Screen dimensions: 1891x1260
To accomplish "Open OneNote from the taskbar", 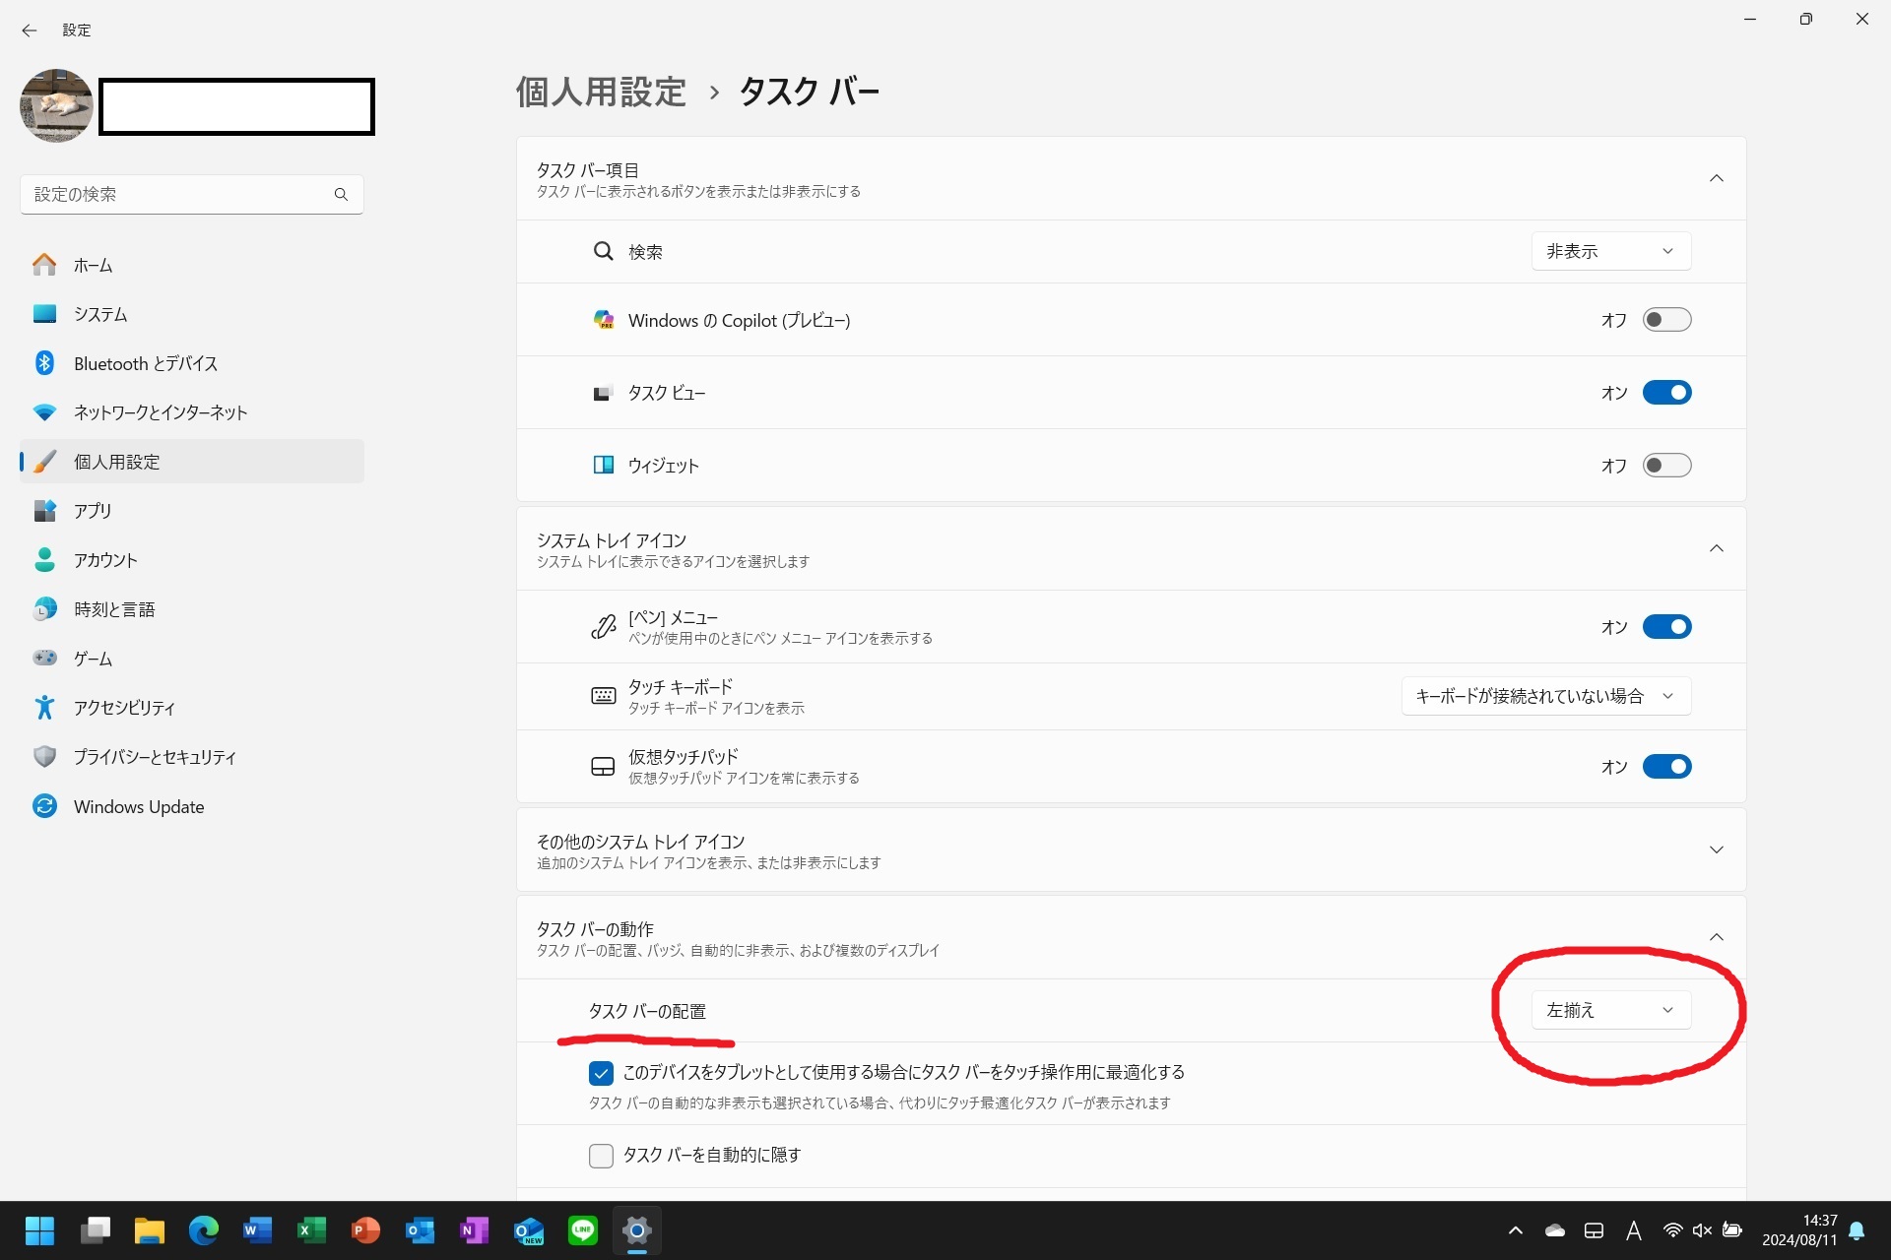I will [x=475, y=1230].
